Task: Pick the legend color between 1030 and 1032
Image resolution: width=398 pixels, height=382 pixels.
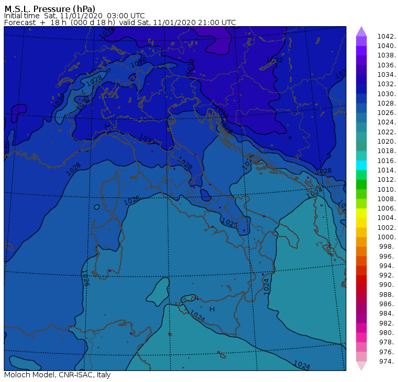Action: coord(361,89)
